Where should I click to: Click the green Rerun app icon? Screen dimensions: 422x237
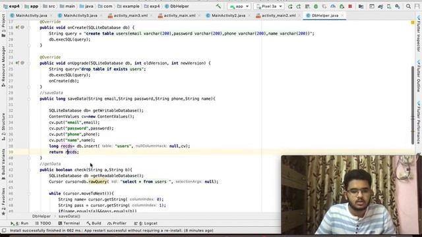point(290,6)
